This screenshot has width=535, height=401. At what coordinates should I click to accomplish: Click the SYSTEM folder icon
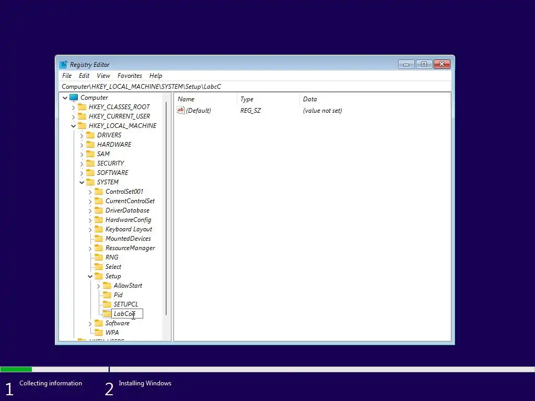(90, 182)
